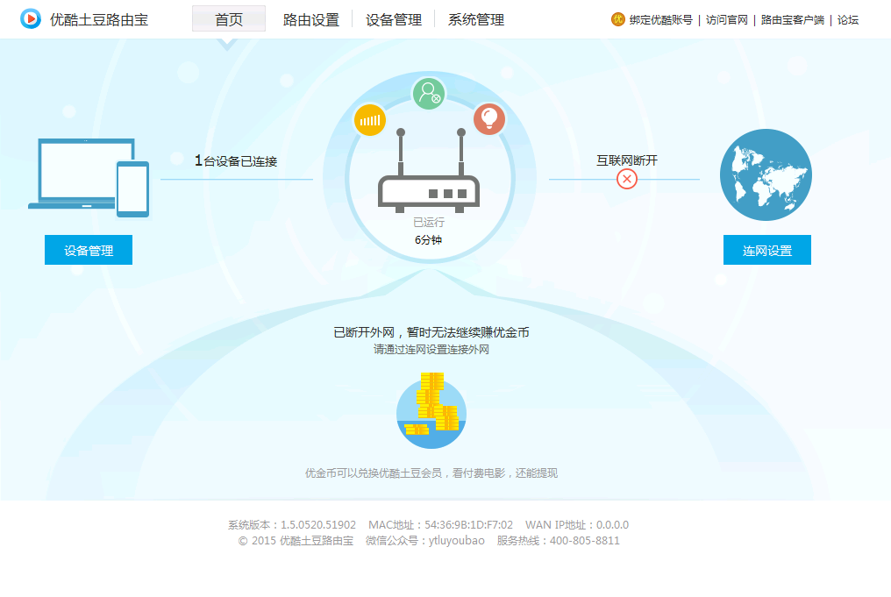Screen dimensions: 891x597
Task: Open the 系统管理 menu
Action: coord(476,20)
